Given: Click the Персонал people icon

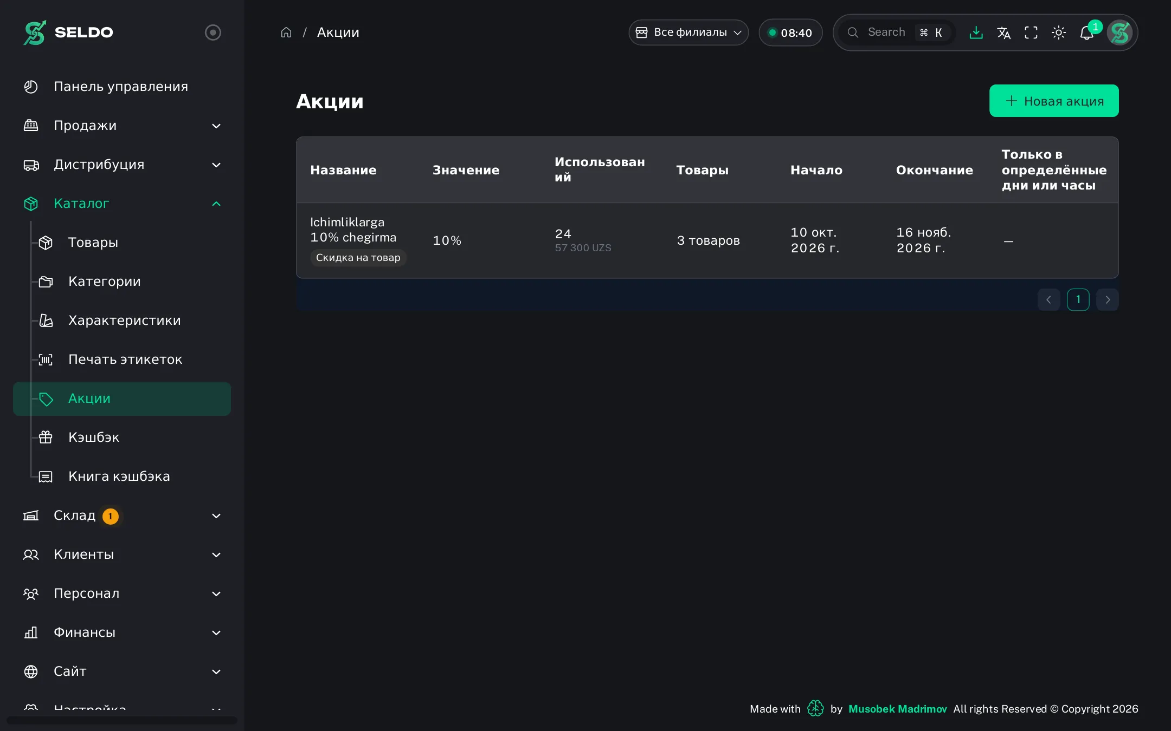Looking at the screenshot, I should click(x=31, y=593).
